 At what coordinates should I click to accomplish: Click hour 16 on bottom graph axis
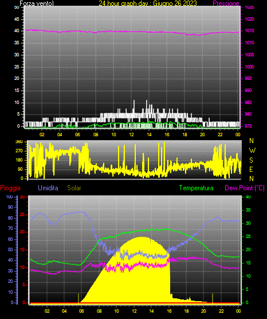pos(169,311)
